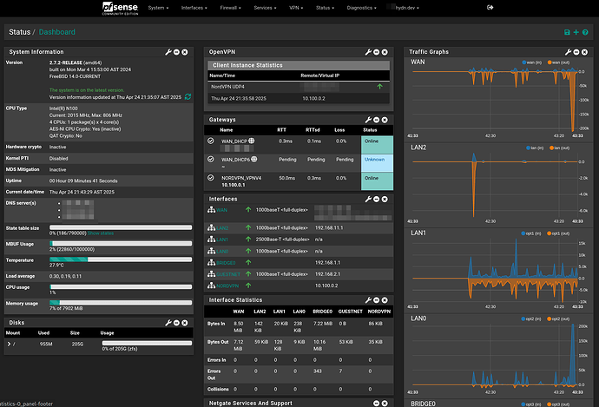
Task: Toggle wan (in) series in WAN graph legend
Action: pyautogui.click(x=532, y=62)
